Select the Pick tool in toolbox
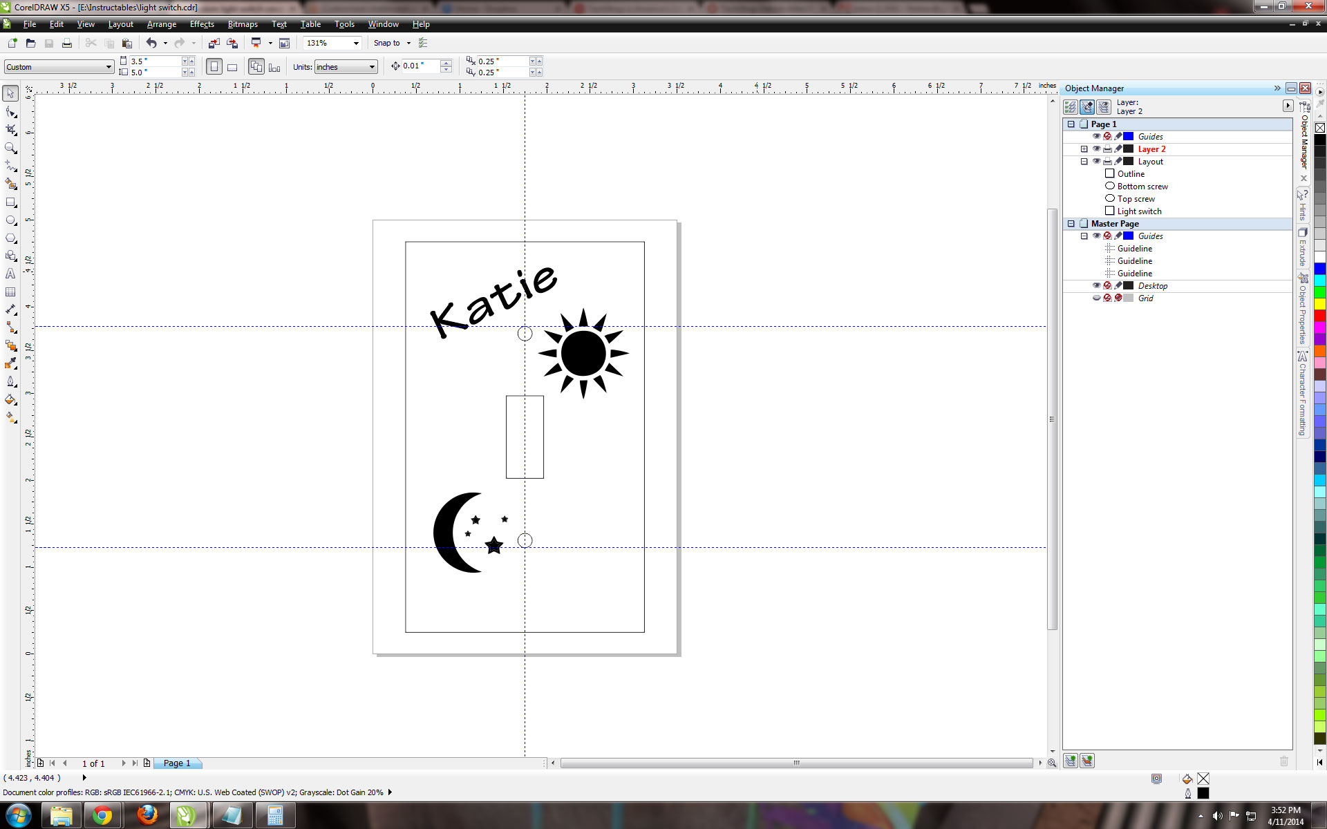This screenshot has width=1327, height=829. click(x=10, y=93)
